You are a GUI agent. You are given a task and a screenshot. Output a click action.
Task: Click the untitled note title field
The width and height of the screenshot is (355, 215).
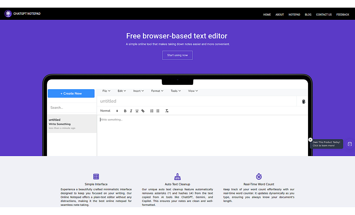tap(197, 101)
